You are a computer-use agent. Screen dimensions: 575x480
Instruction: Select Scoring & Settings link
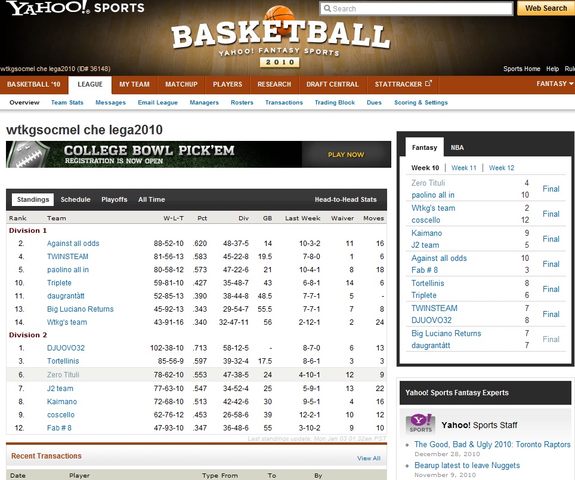[421, 103]
